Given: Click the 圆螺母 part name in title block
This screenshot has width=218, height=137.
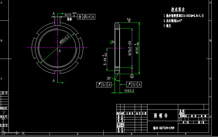Looking at the screenshot, I should point(161,116).
